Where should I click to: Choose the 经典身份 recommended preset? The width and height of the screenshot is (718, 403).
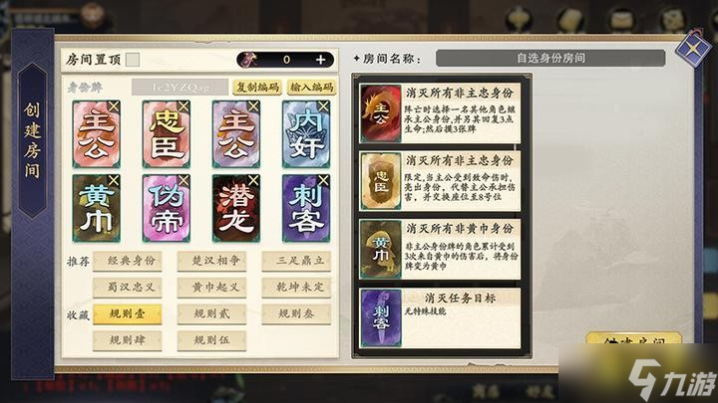pos(128,262)
